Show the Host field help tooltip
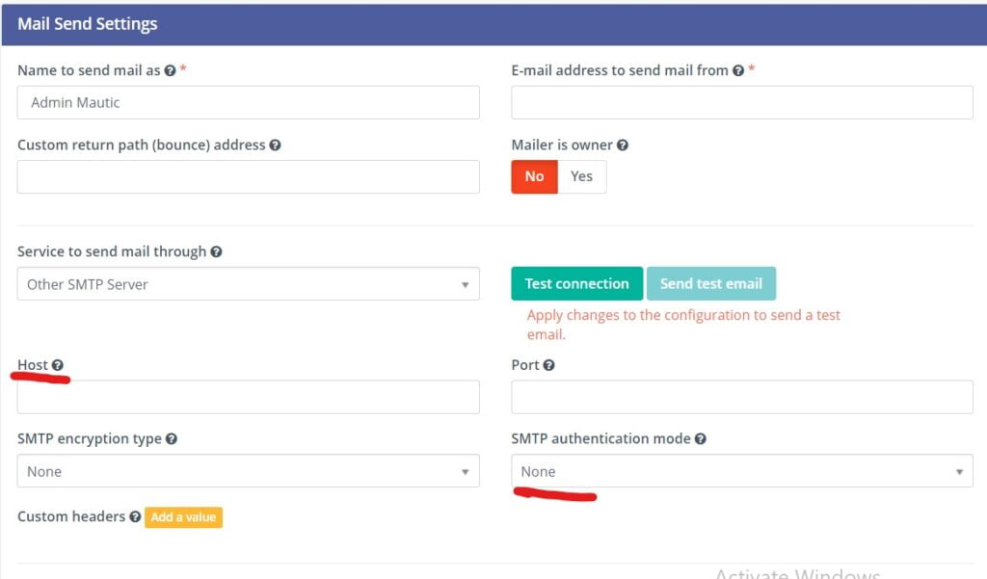Screen dimensions: 987x579 tap(57, 365)
